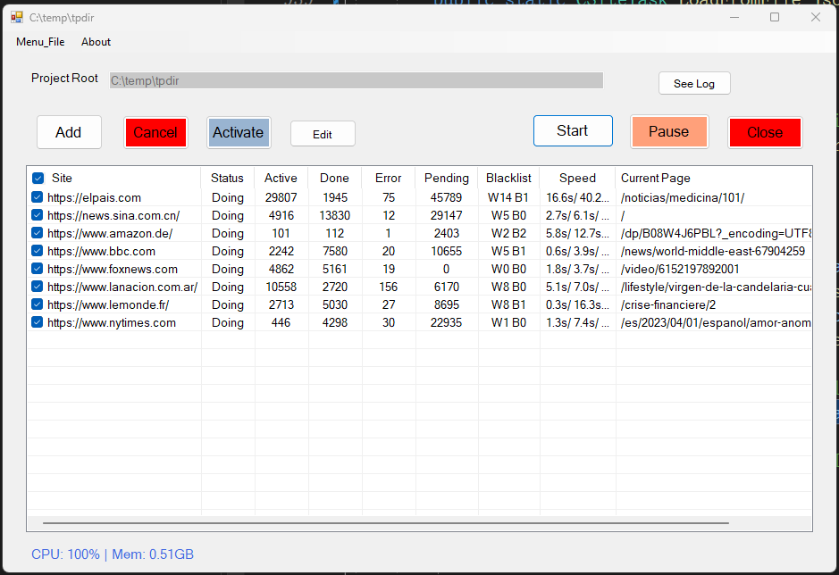Open the Menu_File menu
Screen dimensions: 839x575
coord(40,42)
